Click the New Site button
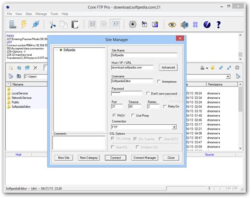This screenshot has width=251, height=198. [x=64, y=158]
